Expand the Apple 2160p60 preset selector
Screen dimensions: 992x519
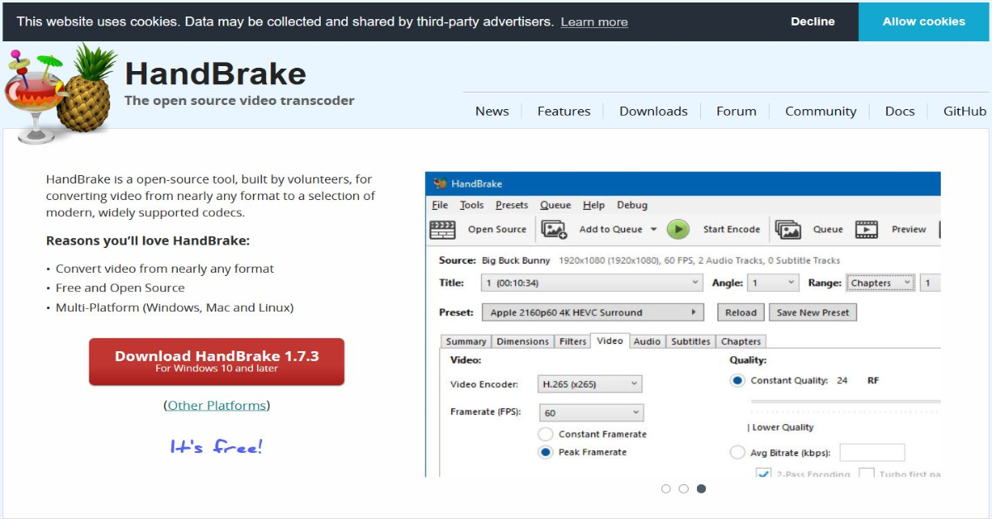692,312
